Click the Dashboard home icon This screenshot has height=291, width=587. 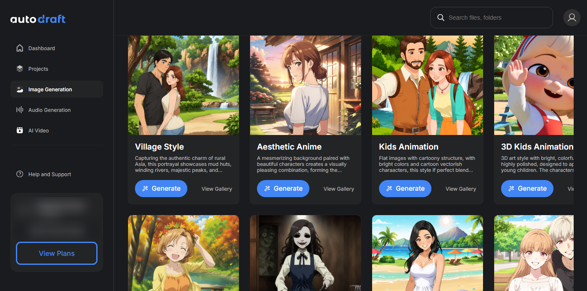click(19, 48)
